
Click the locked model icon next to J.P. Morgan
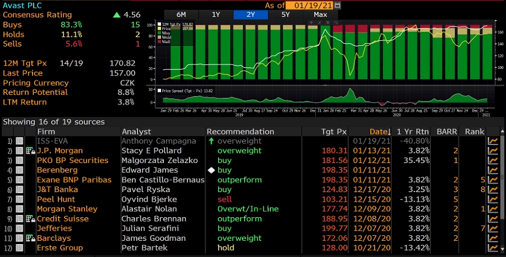click(30, 151)
